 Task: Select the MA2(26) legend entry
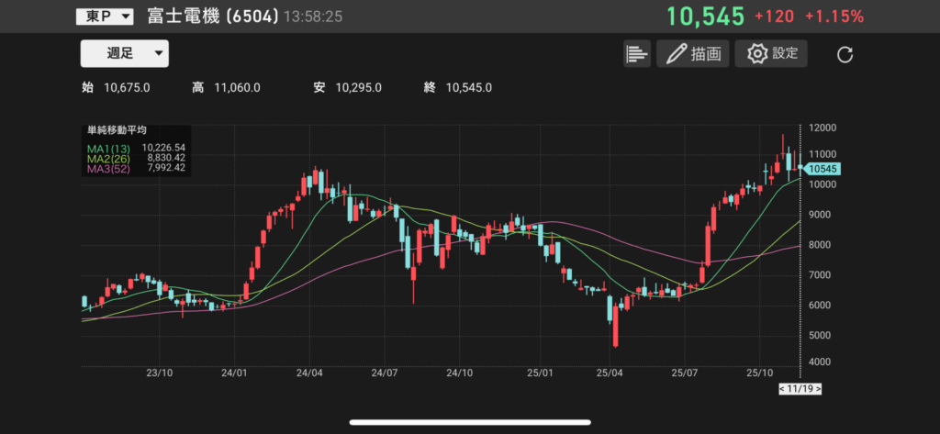109,158
